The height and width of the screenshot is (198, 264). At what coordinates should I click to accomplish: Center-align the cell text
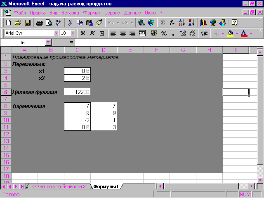(x=123, y=33)
